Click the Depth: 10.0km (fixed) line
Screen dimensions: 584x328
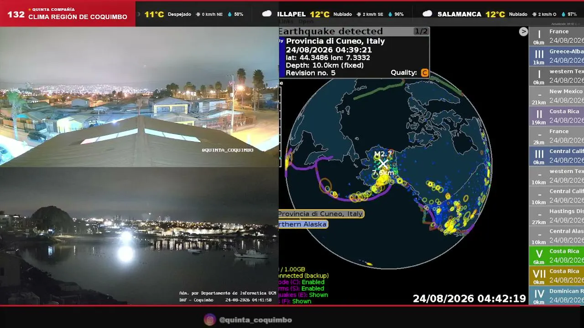(x=324, y=65)
